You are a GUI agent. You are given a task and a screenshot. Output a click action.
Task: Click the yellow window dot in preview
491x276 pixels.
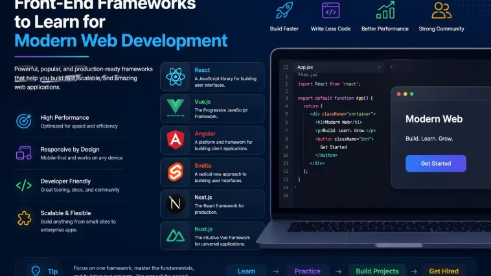405,94
